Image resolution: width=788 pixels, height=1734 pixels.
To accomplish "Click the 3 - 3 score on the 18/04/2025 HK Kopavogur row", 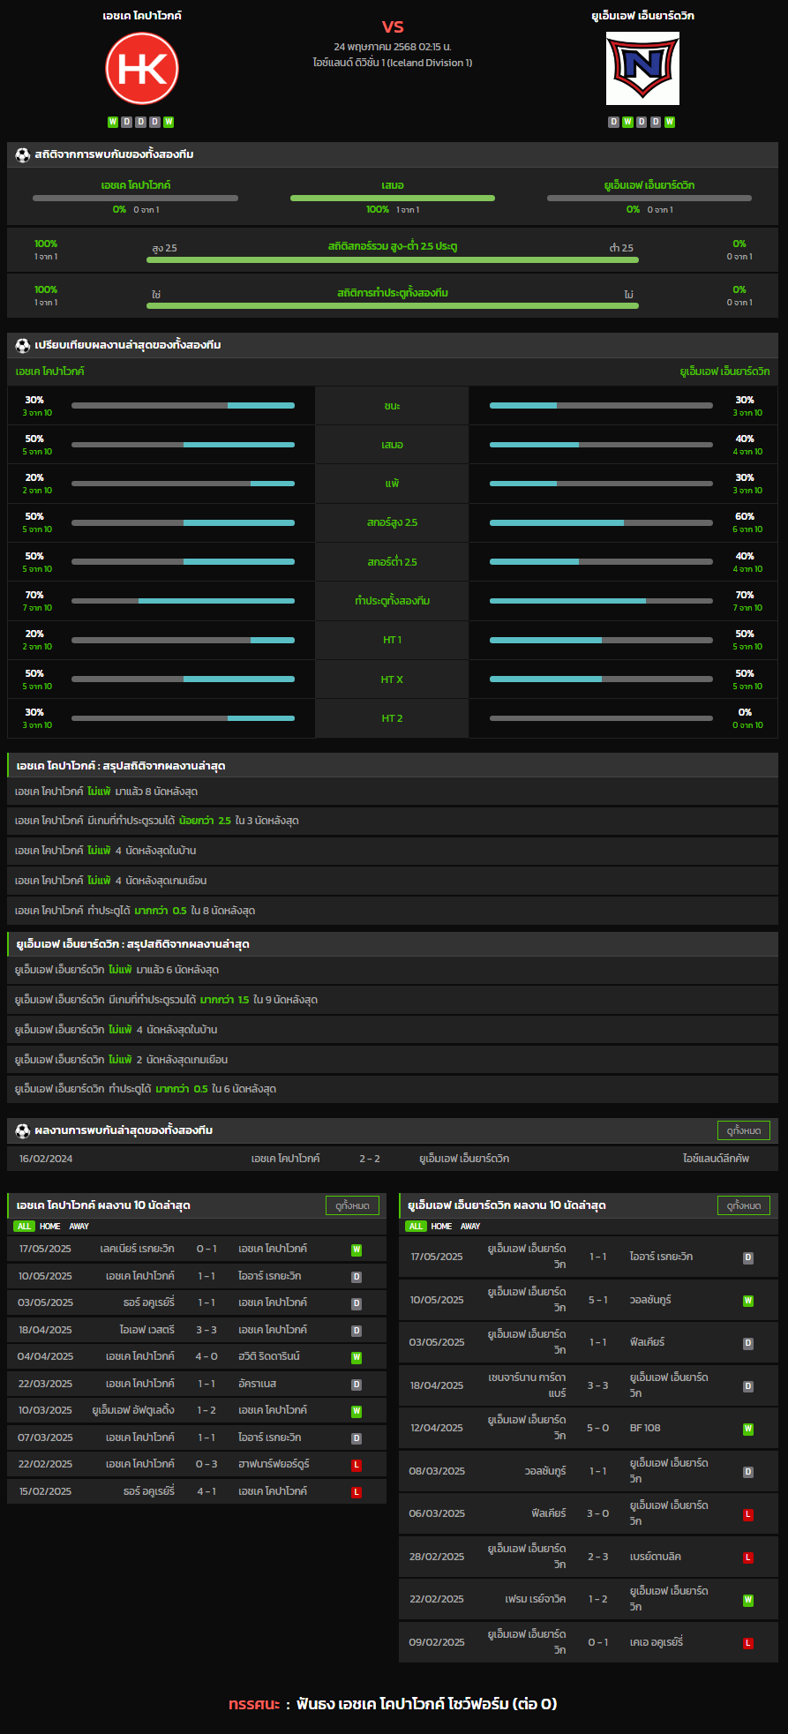I will [206, 1330].
